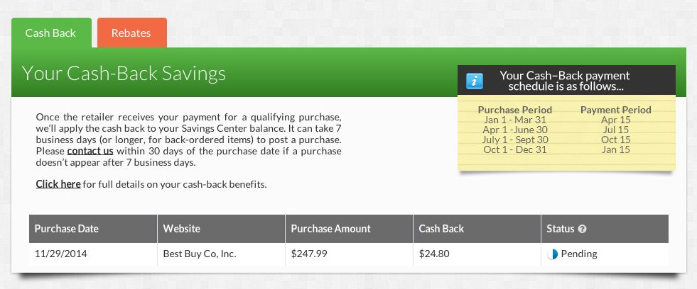
Task: Click the Pending status text
Action: [x=579, y=254]
